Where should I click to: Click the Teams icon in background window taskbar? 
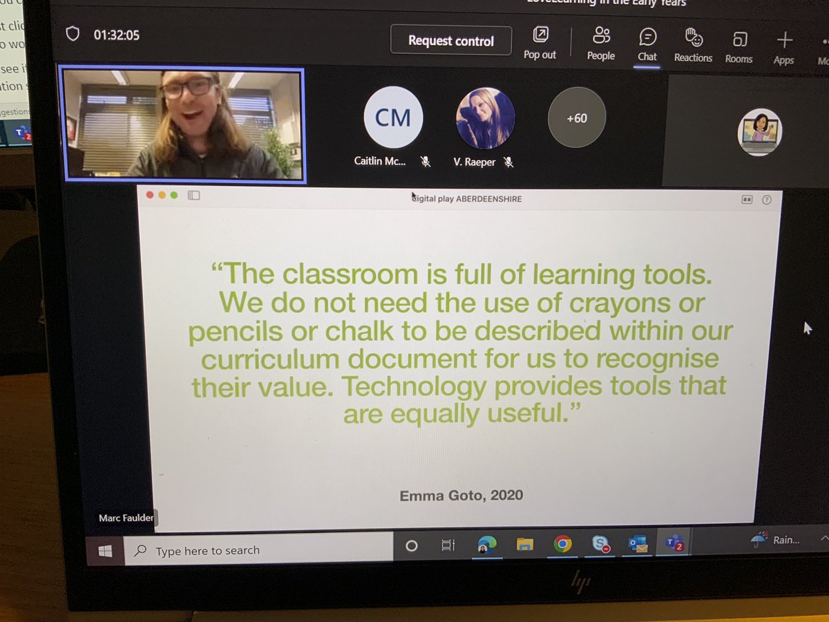(23, 133)
